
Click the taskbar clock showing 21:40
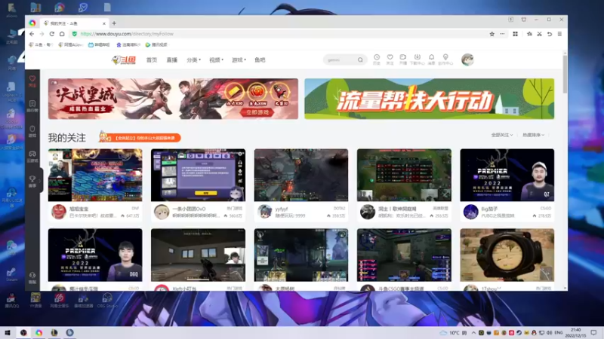click(575, 333)
